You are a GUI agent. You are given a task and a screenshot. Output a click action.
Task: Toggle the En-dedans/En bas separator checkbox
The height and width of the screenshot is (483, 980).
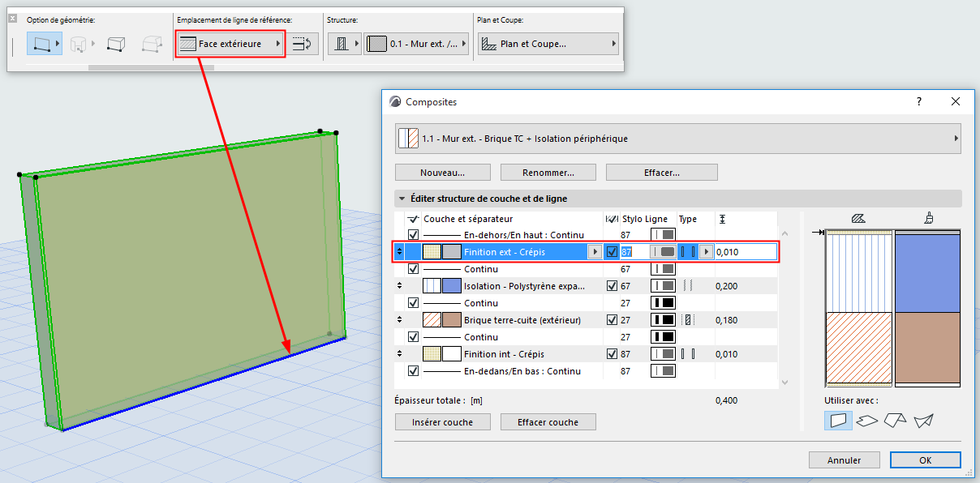click(414, 371)
